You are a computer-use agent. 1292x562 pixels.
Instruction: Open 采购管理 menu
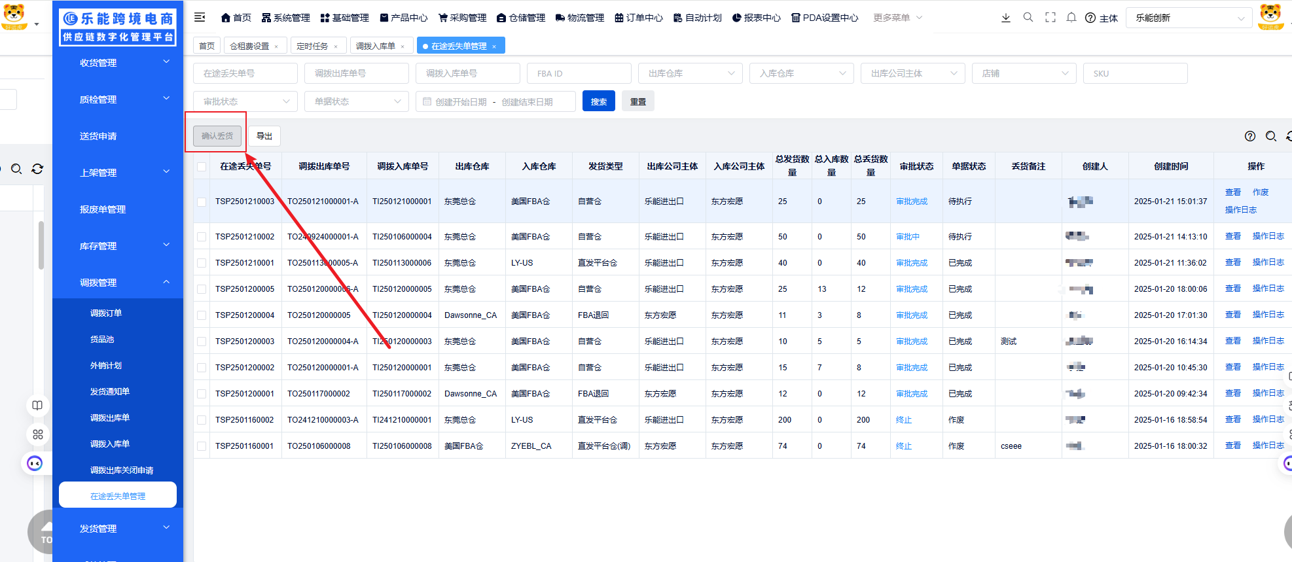pyautogui.click(x=463, y=18)
